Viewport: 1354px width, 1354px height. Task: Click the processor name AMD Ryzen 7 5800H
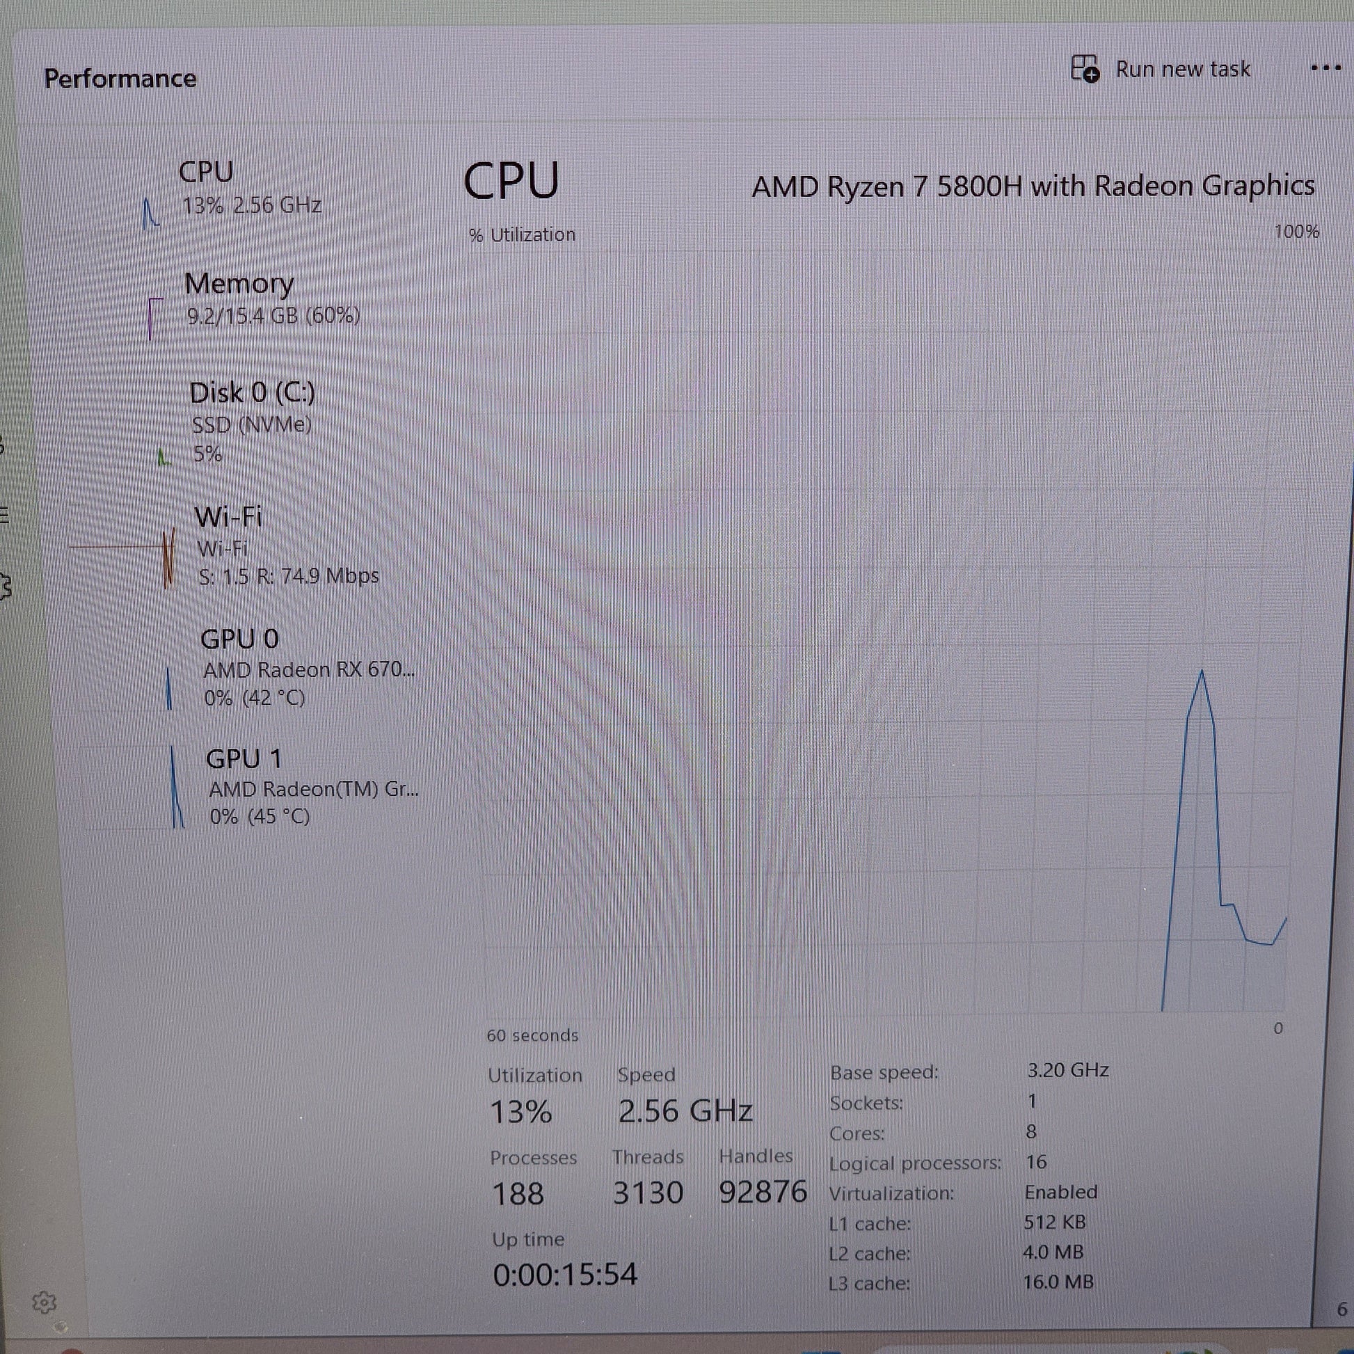tap(1033, 186)
